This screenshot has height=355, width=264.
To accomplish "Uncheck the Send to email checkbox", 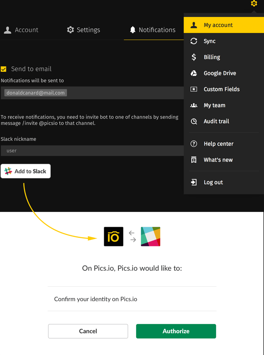I will 3,69.
